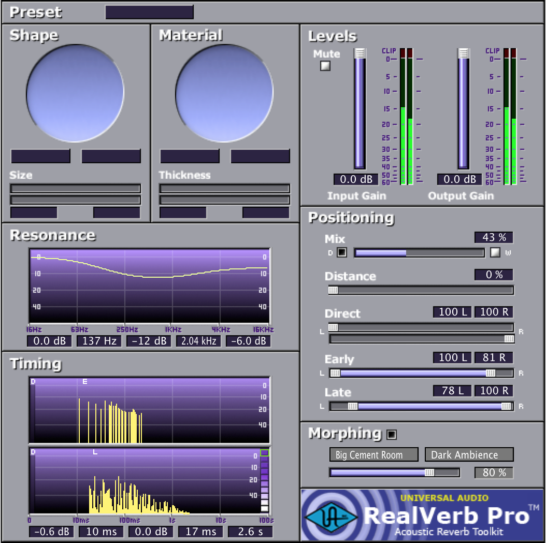The width and height of the screenshot is (546, 543).
Task: Click the Shape sphere blend control
Action: (75, 93)
